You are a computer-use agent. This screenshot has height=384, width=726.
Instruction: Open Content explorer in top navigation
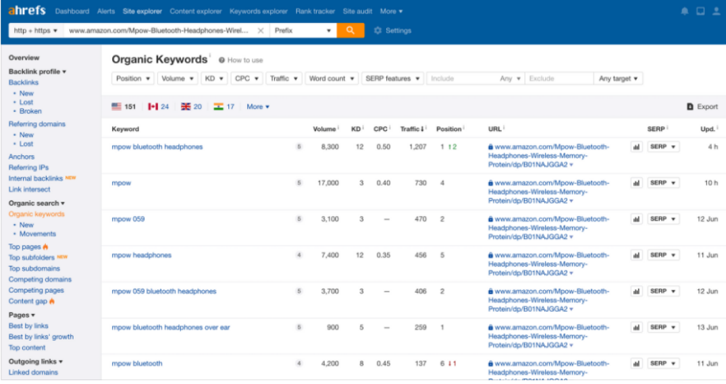tap(196, 11)
